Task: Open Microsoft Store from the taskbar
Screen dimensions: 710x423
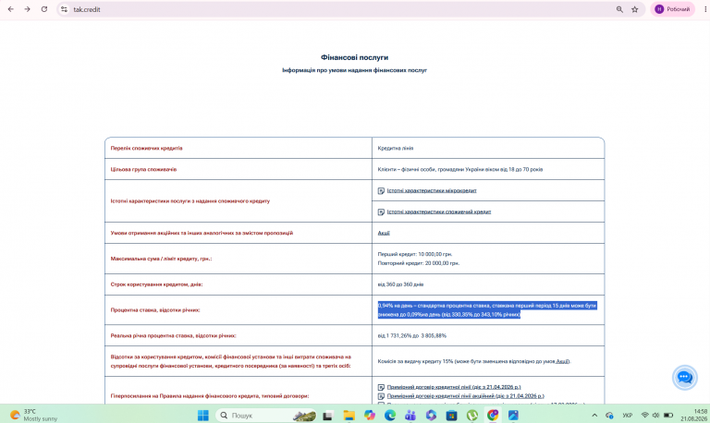Action: click(451, 415)
